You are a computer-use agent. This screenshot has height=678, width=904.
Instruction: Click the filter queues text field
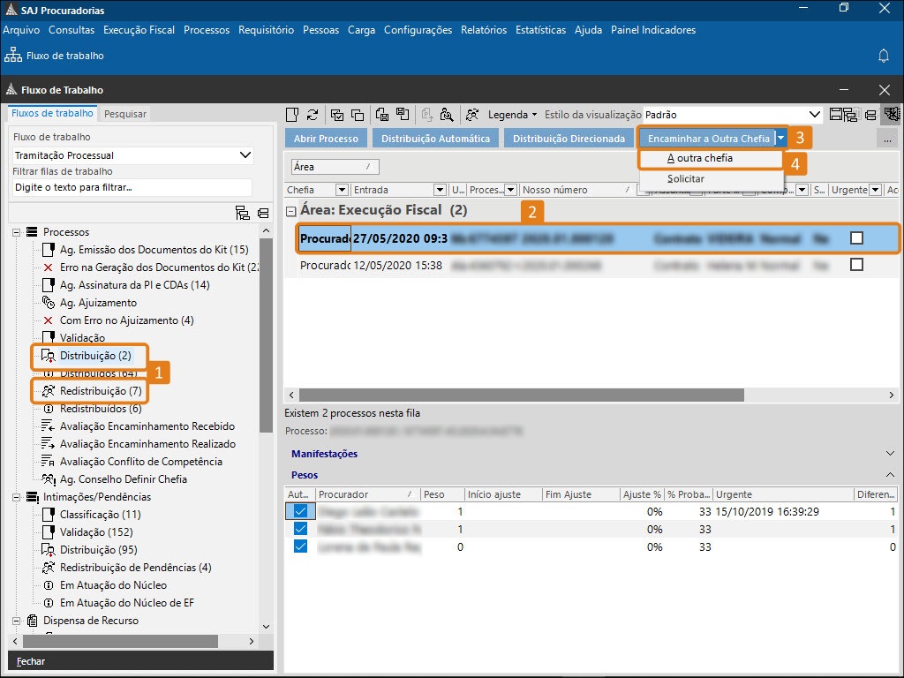tap(132, 187)
